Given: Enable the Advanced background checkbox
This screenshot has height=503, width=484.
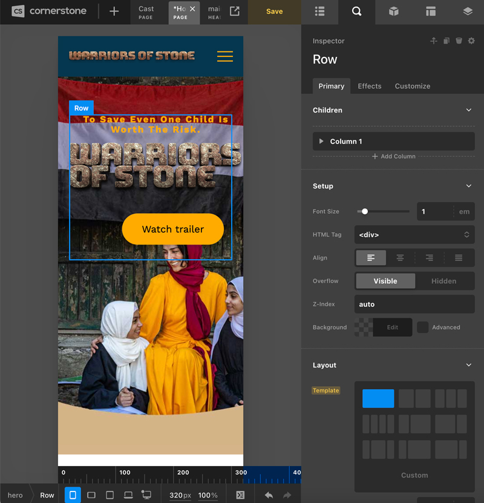Looking at the screenshot, I should pyautogui.click(x=423, y=327).
